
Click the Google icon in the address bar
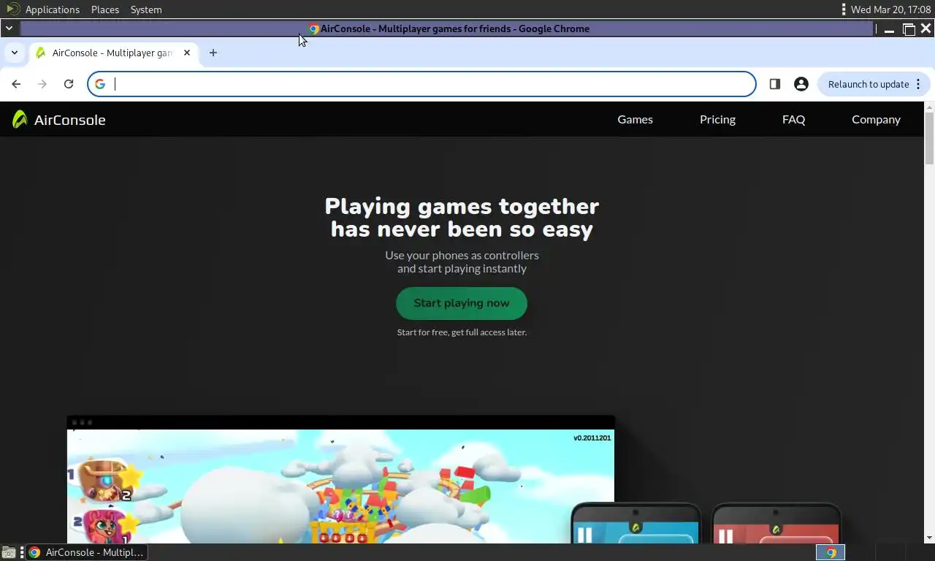(100, 84)
